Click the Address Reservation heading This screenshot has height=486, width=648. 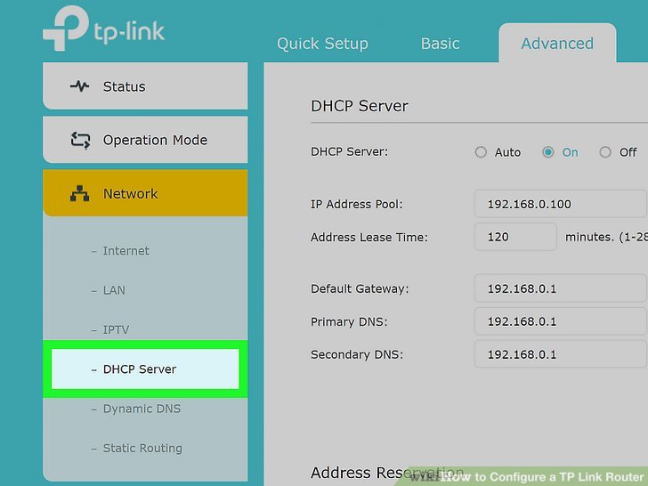pyautogui.click(x=387, y=473)
